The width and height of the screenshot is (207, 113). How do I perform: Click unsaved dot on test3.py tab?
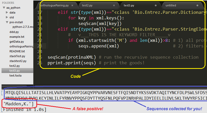pos(156,5)
